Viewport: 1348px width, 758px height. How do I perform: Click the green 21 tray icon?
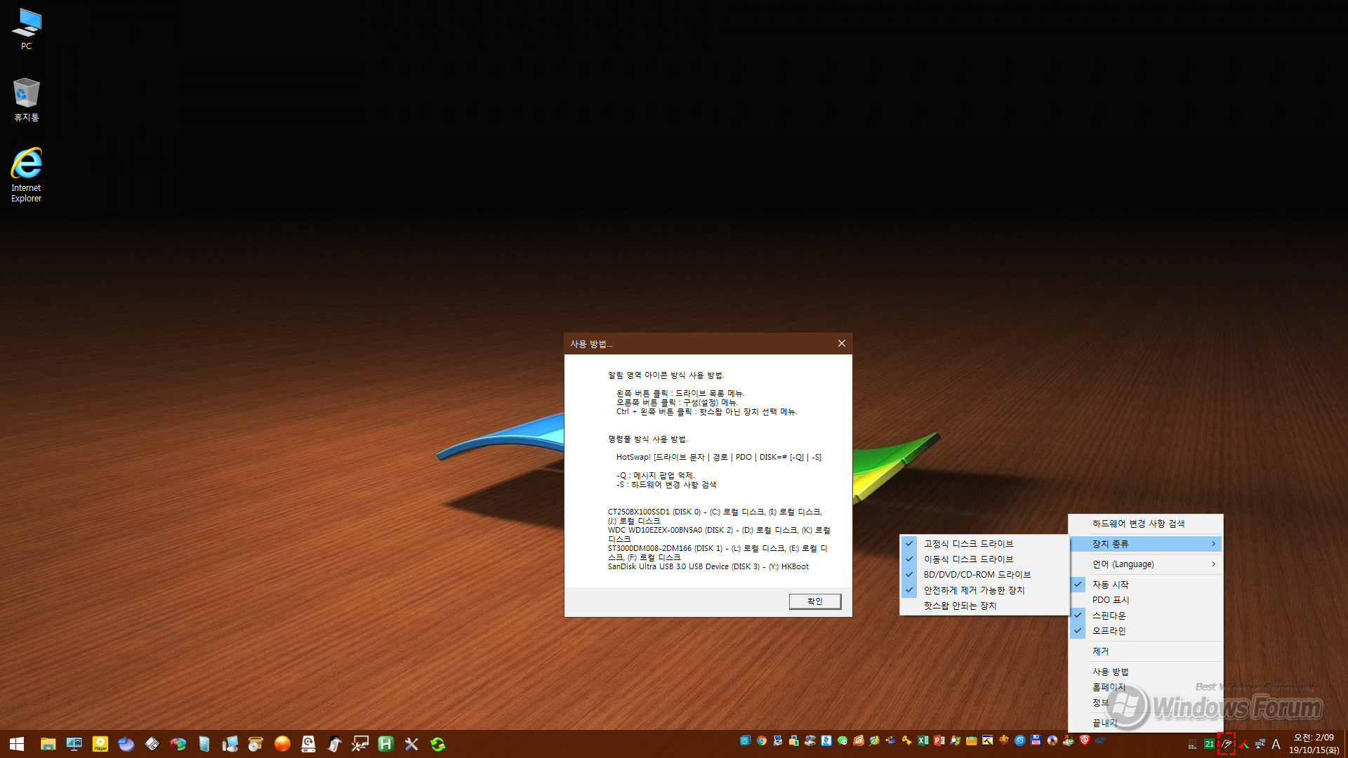[1209, 744]
